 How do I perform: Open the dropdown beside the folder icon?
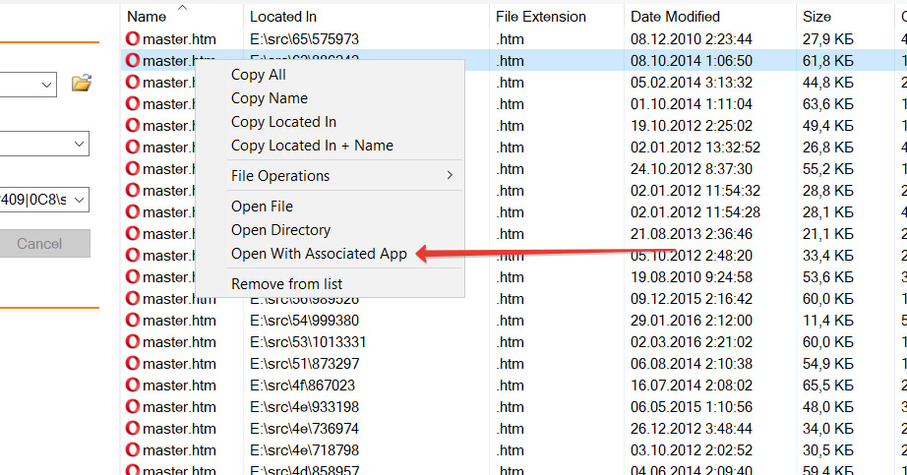click(47, 85)
